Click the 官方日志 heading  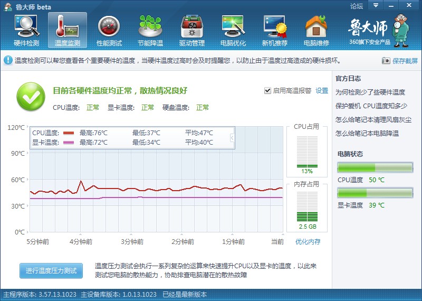(x=348, y=78)
